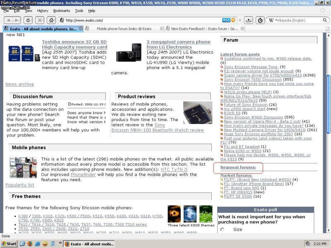Open the 'Popularity list' link
This screenshot has height=248, width=331.
[x=20, y=185]
